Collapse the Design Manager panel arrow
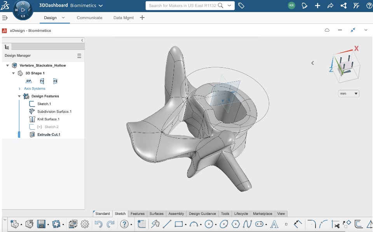 [82, 40]
